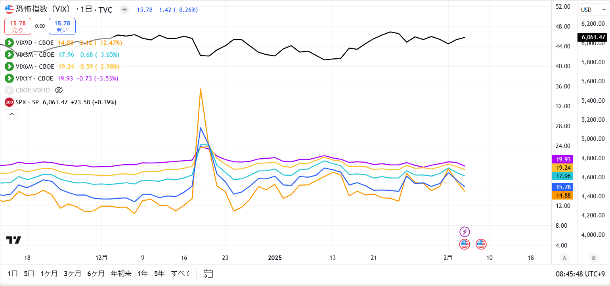Screen dimensions: 610x286
Task: Click the black 6,061.47 SPX price label
Action: pos(593,37)
